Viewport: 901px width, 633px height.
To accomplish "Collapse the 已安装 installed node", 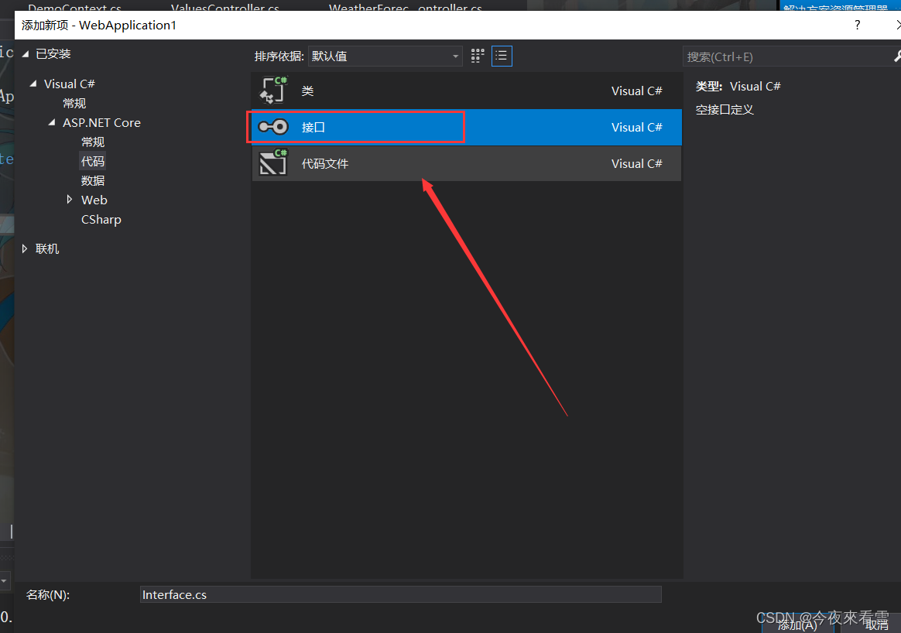I will 26,53.
